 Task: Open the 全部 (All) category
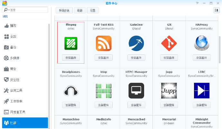pos(25,37)
